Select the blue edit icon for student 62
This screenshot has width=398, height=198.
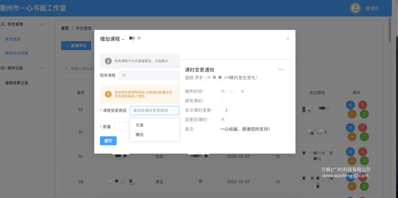[x=350, y=105]
